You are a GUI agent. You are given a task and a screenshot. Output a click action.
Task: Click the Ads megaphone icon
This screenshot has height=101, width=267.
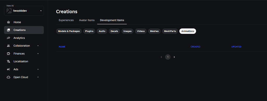[x=8, y=70]
